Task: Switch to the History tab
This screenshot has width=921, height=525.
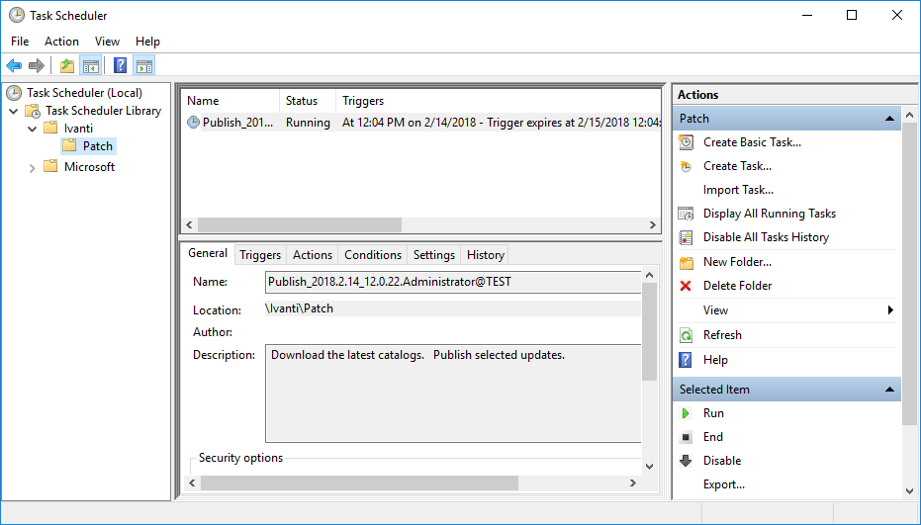Action: click(x=486, y=255)
